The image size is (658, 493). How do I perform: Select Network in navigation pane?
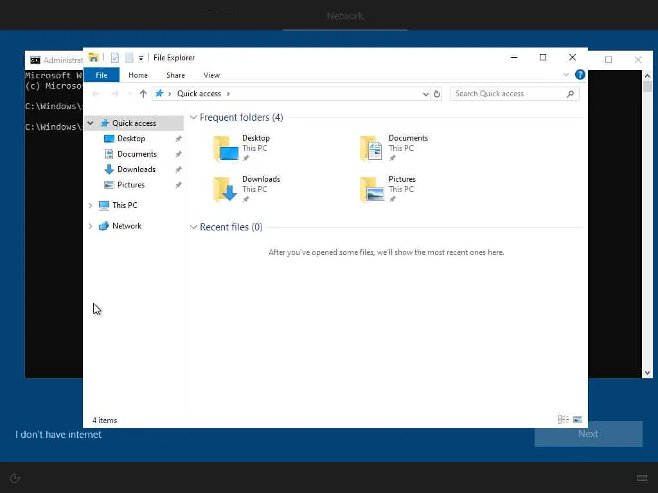[x=127, y=226]
